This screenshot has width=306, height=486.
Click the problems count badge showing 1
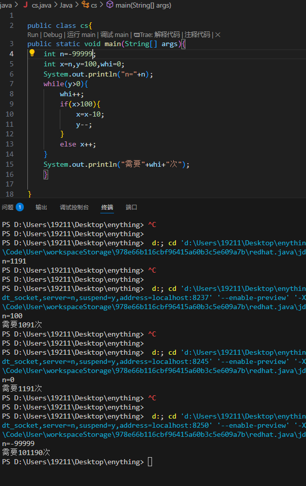coord(20,207)
